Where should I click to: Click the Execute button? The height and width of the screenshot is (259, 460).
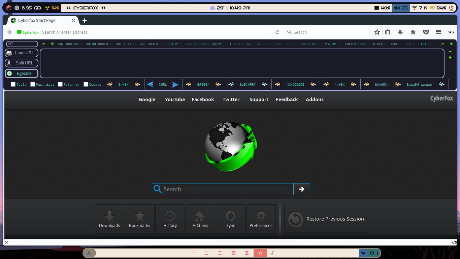[x=22, y=73]
